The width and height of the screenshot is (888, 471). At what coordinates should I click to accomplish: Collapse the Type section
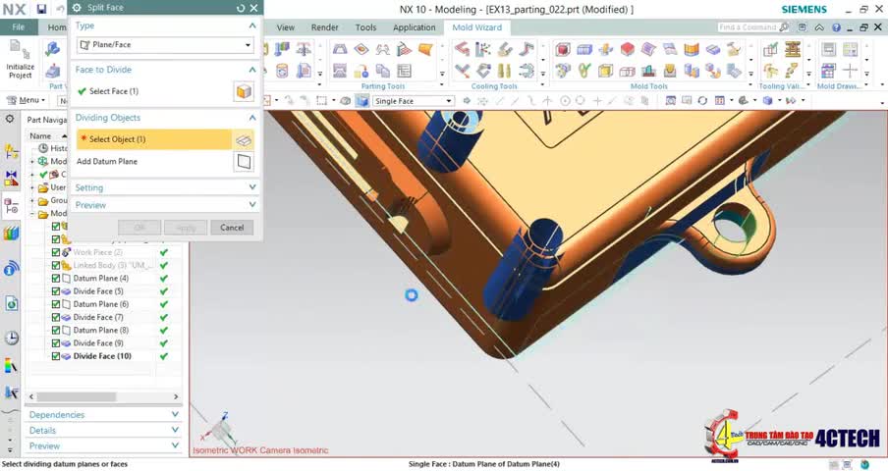click(x=252, y=26)
